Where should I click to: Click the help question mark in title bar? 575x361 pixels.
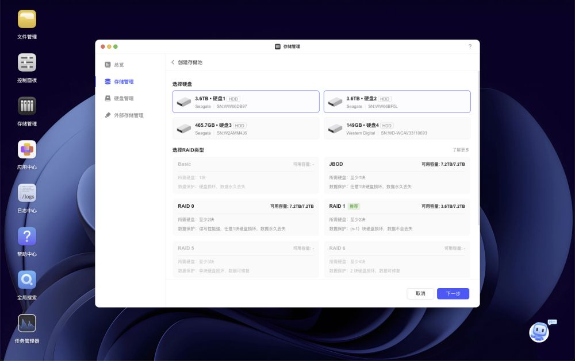coord(470,46)
